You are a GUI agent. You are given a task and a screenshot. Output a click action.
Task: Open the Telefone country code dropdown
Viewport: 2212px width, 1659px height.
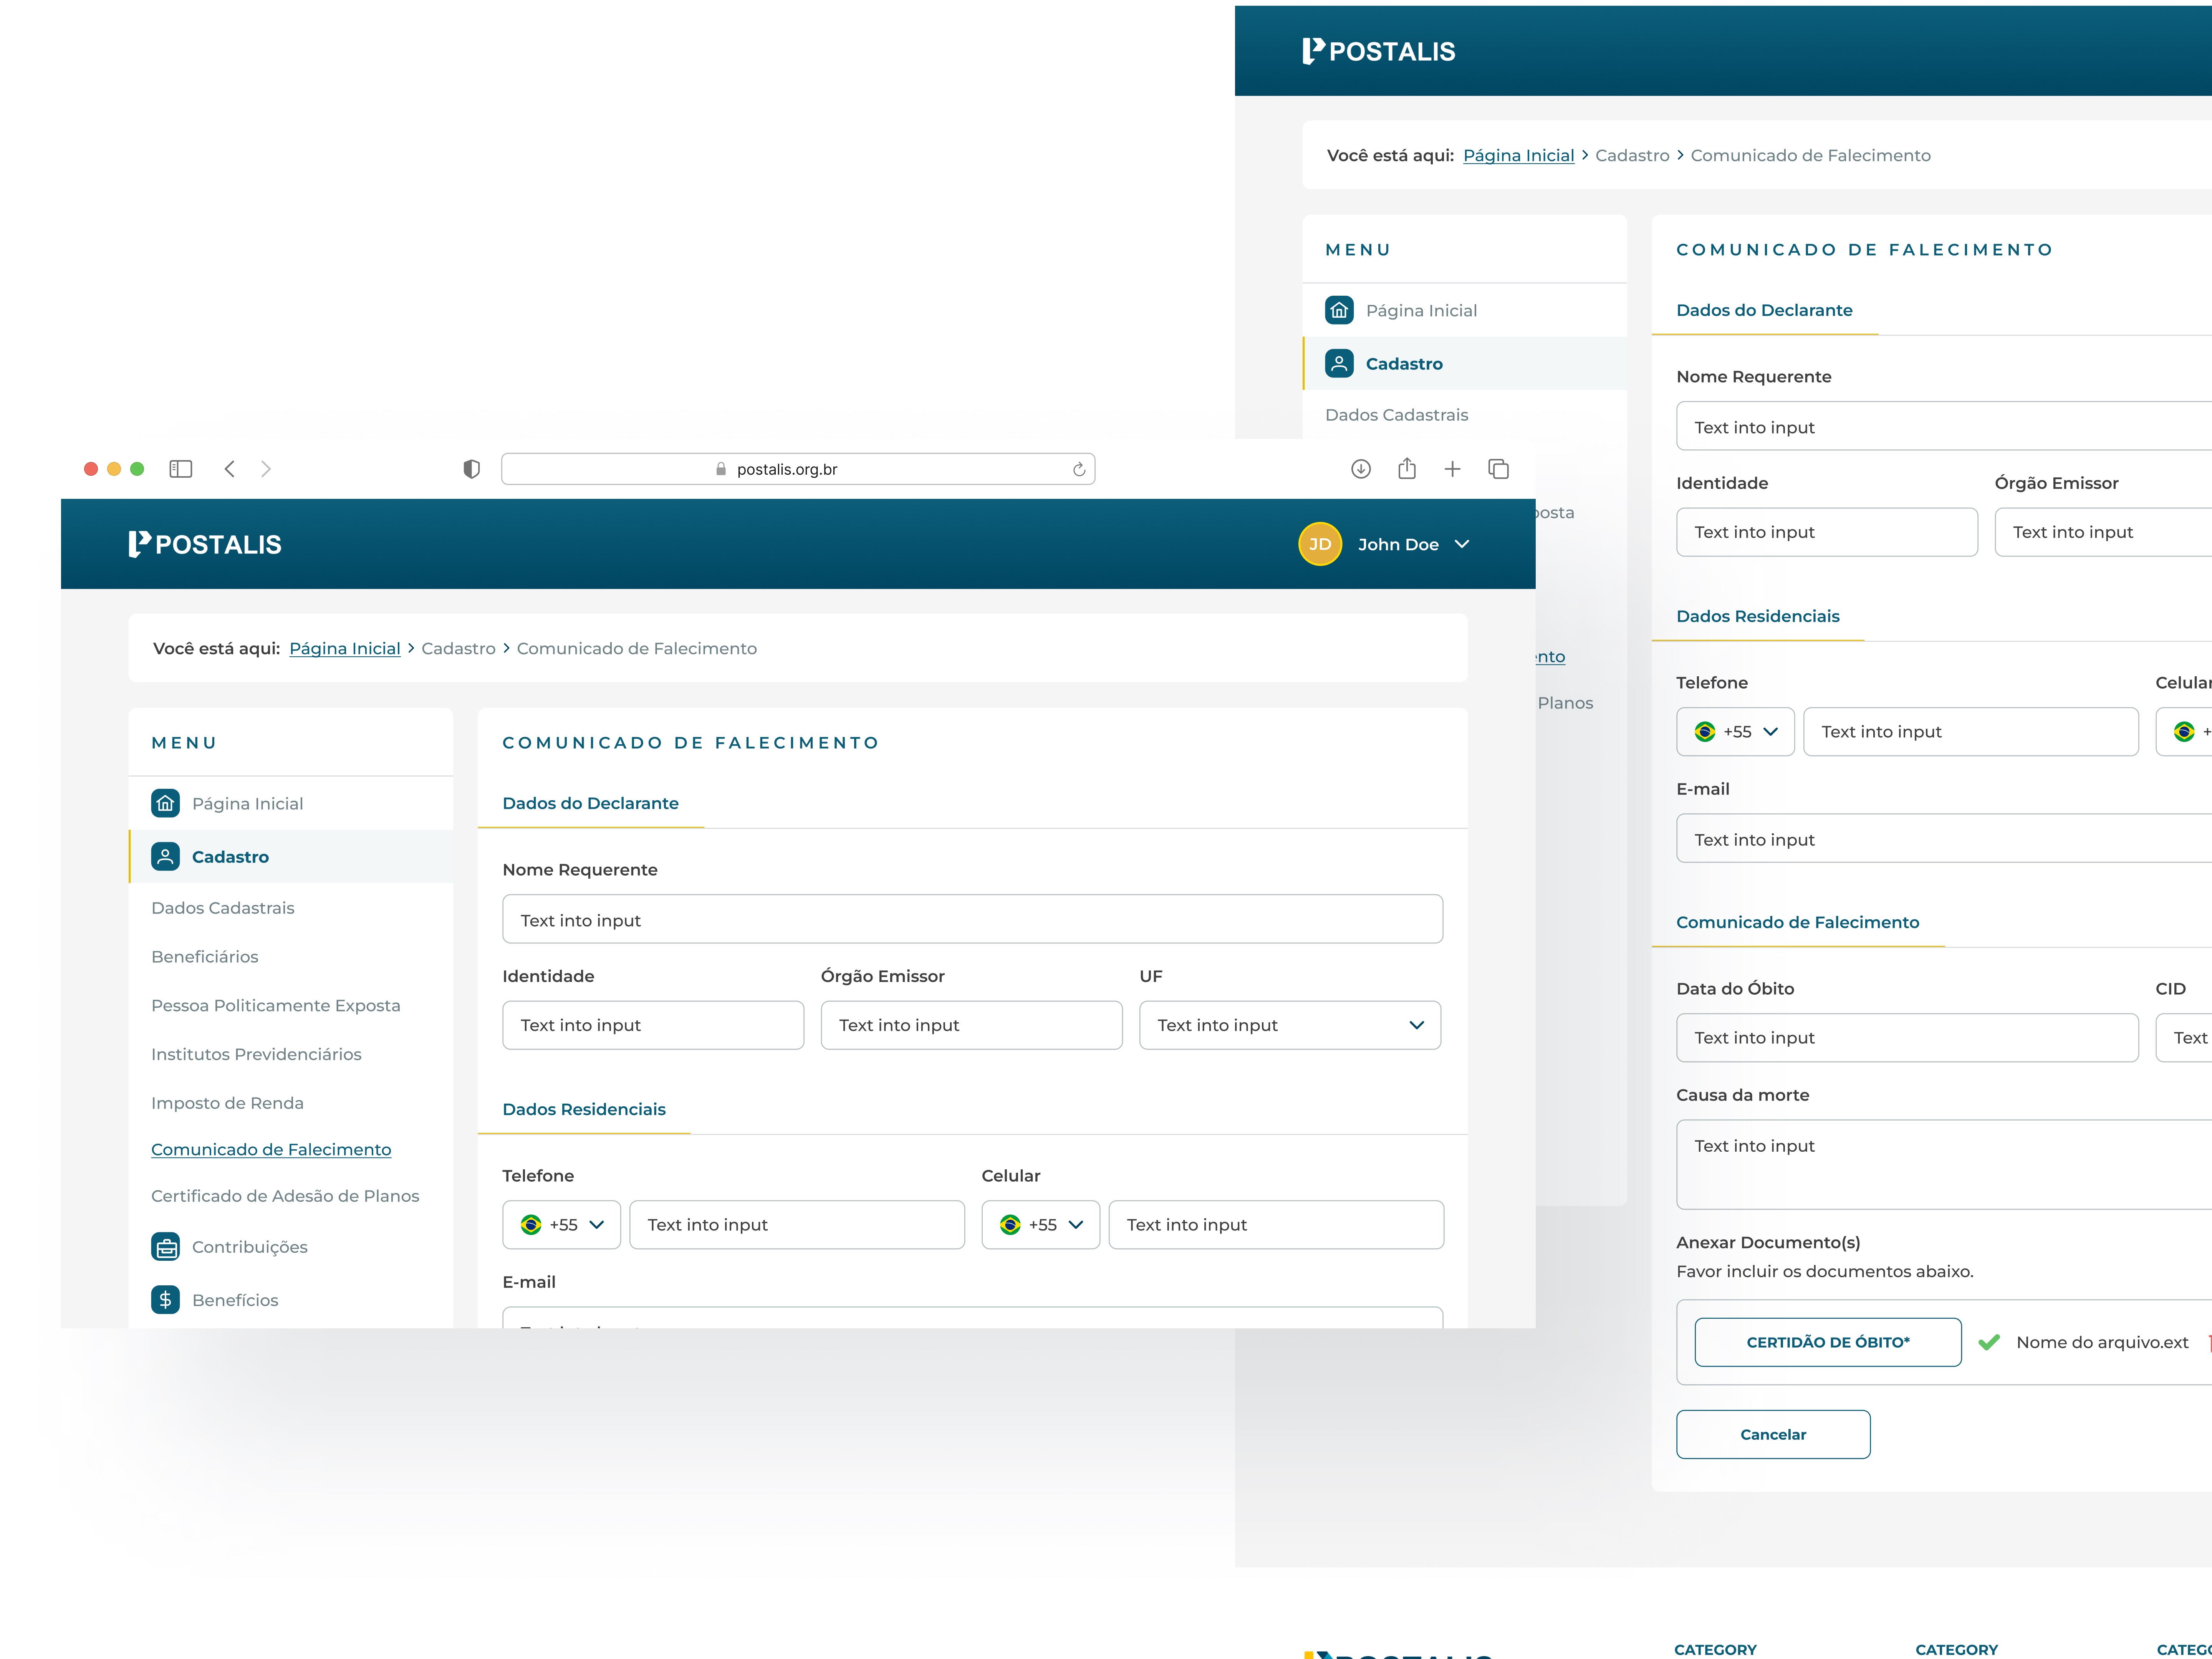pyautogui.click(x=561, y=1224)
